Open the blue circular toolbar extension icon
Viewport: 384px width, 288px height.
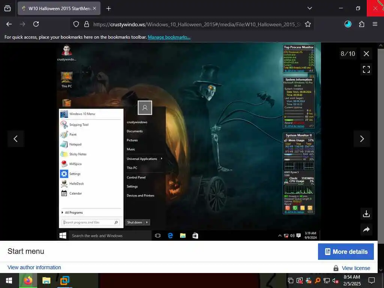click(348, 24)
